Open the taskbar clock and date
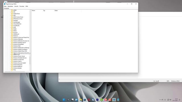The height and width of the screenshot is (102, 182). click(x=175, y=100)
